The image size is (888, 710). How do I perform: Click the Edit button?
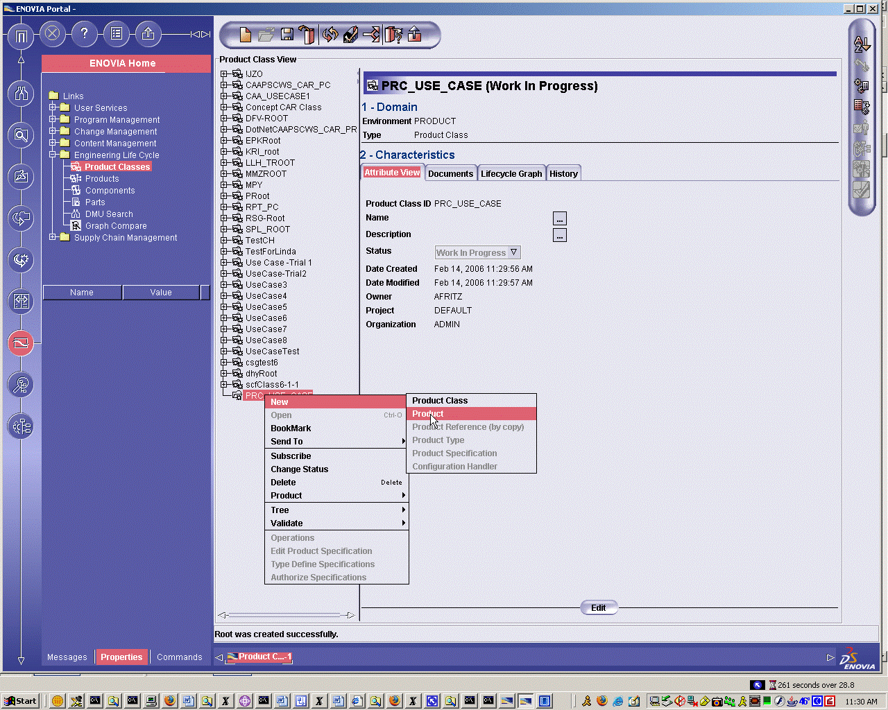point(599,608)
